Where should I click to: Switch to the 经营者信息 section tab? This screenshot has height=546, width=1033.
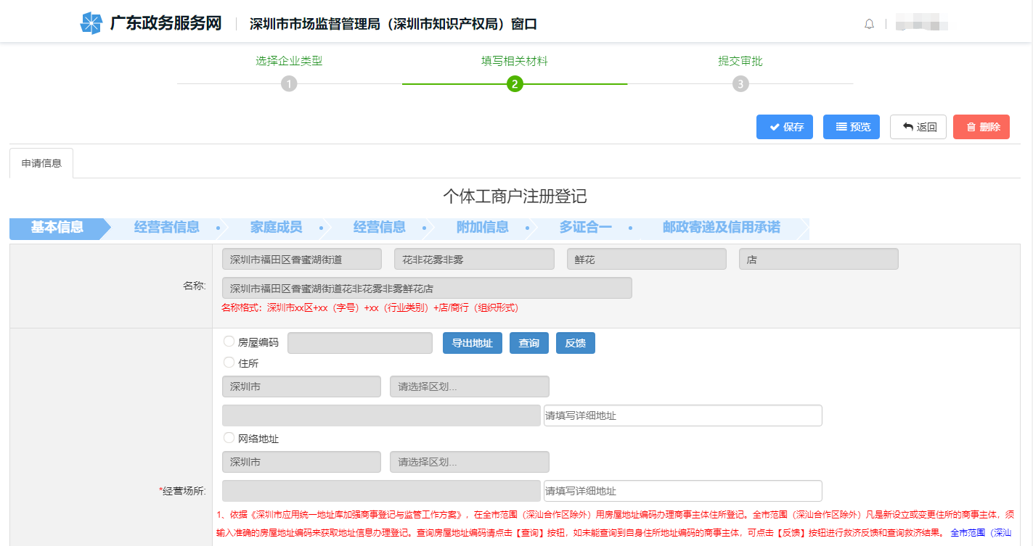166,228
